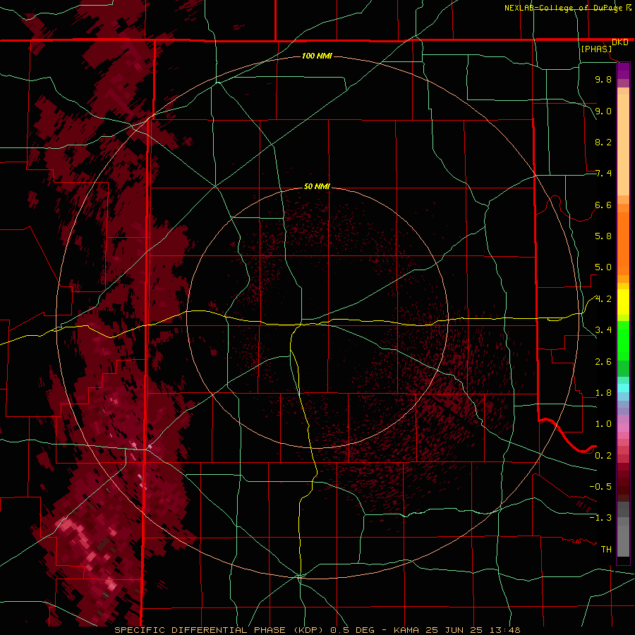This screenshot has width=635, height=635.
Task: Click the -0.5 value on the scale
Action: coord(600,487)
